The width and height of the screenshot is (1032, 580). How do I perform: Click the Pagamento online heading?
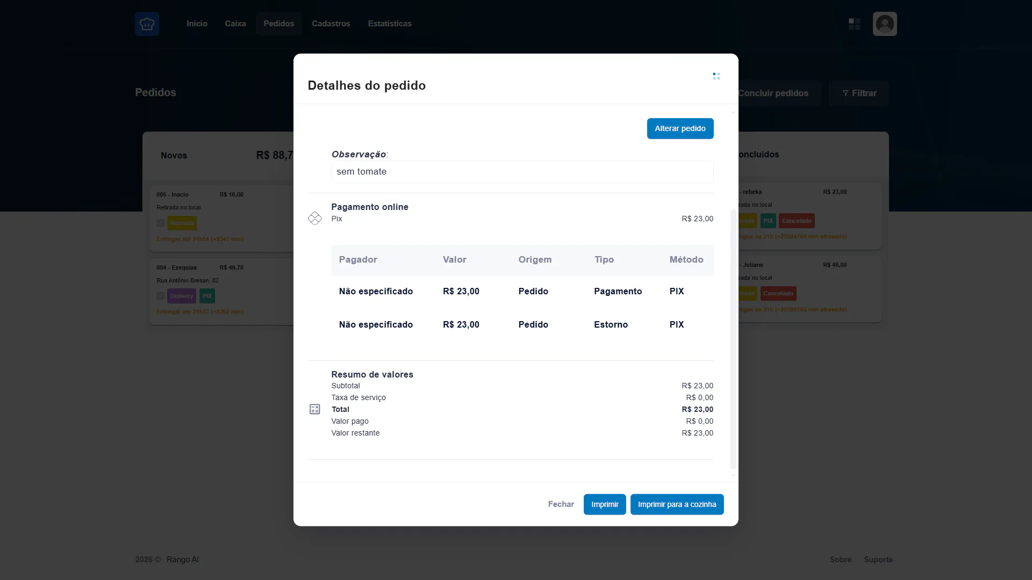370,207
